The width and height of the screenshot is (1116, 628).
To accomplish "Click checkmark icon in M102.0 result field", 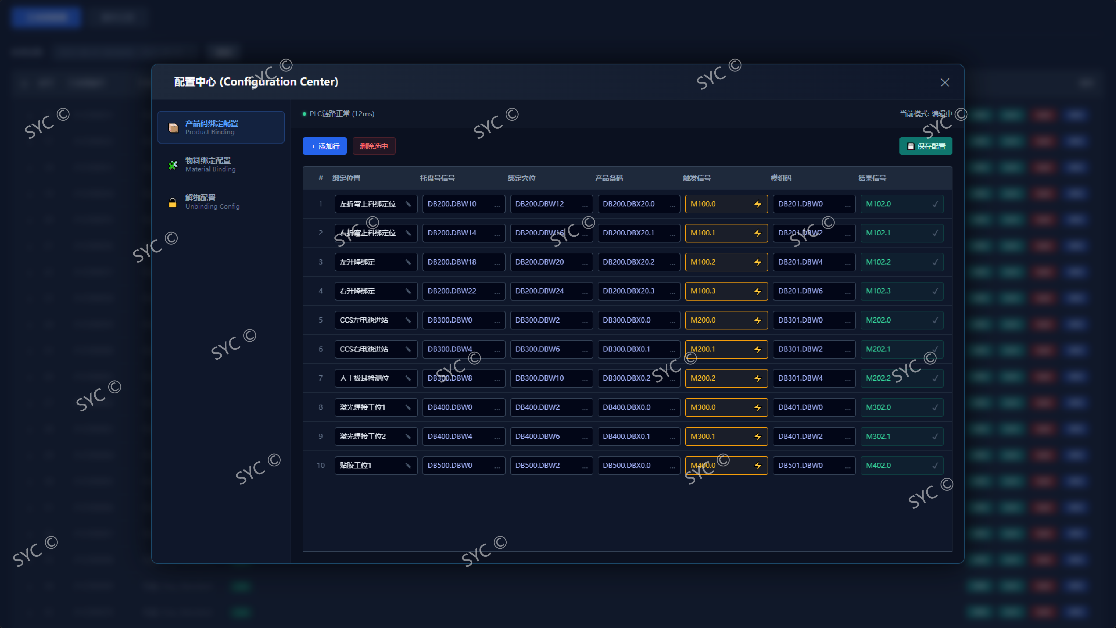I will [x=935, y=204].
